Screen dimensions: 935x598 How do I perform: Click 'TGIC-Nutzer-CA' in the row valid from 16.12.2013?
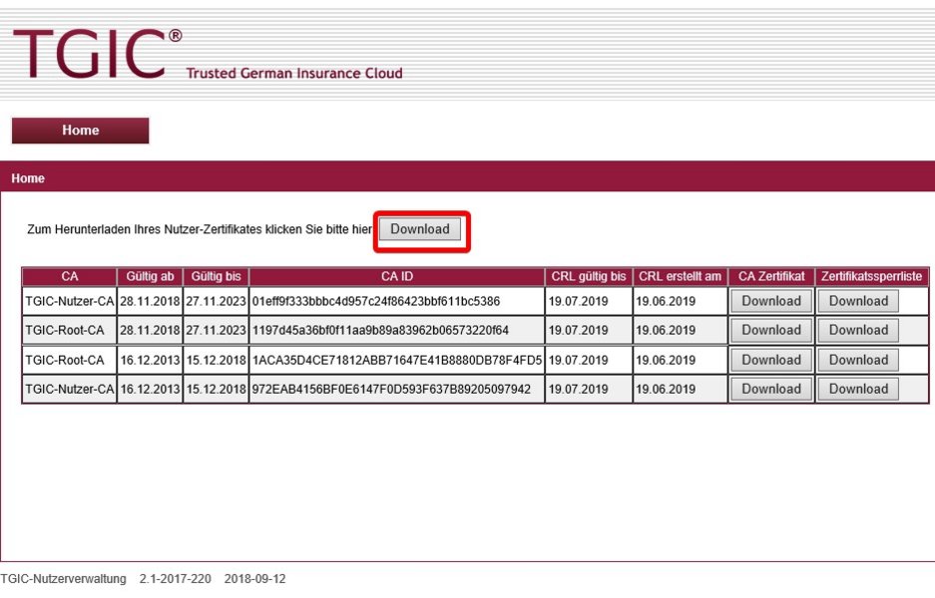click(69, 390)
